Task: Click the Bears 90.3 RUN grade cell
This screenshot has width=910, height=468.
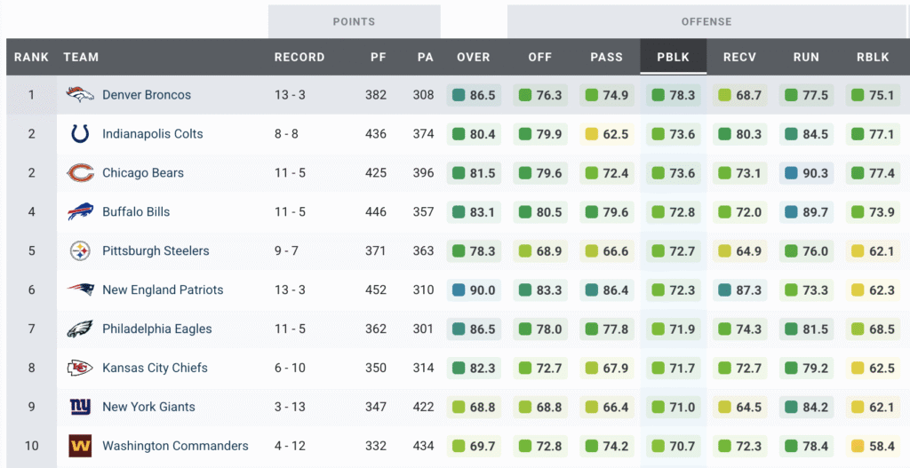Action: tap(806, 173)
